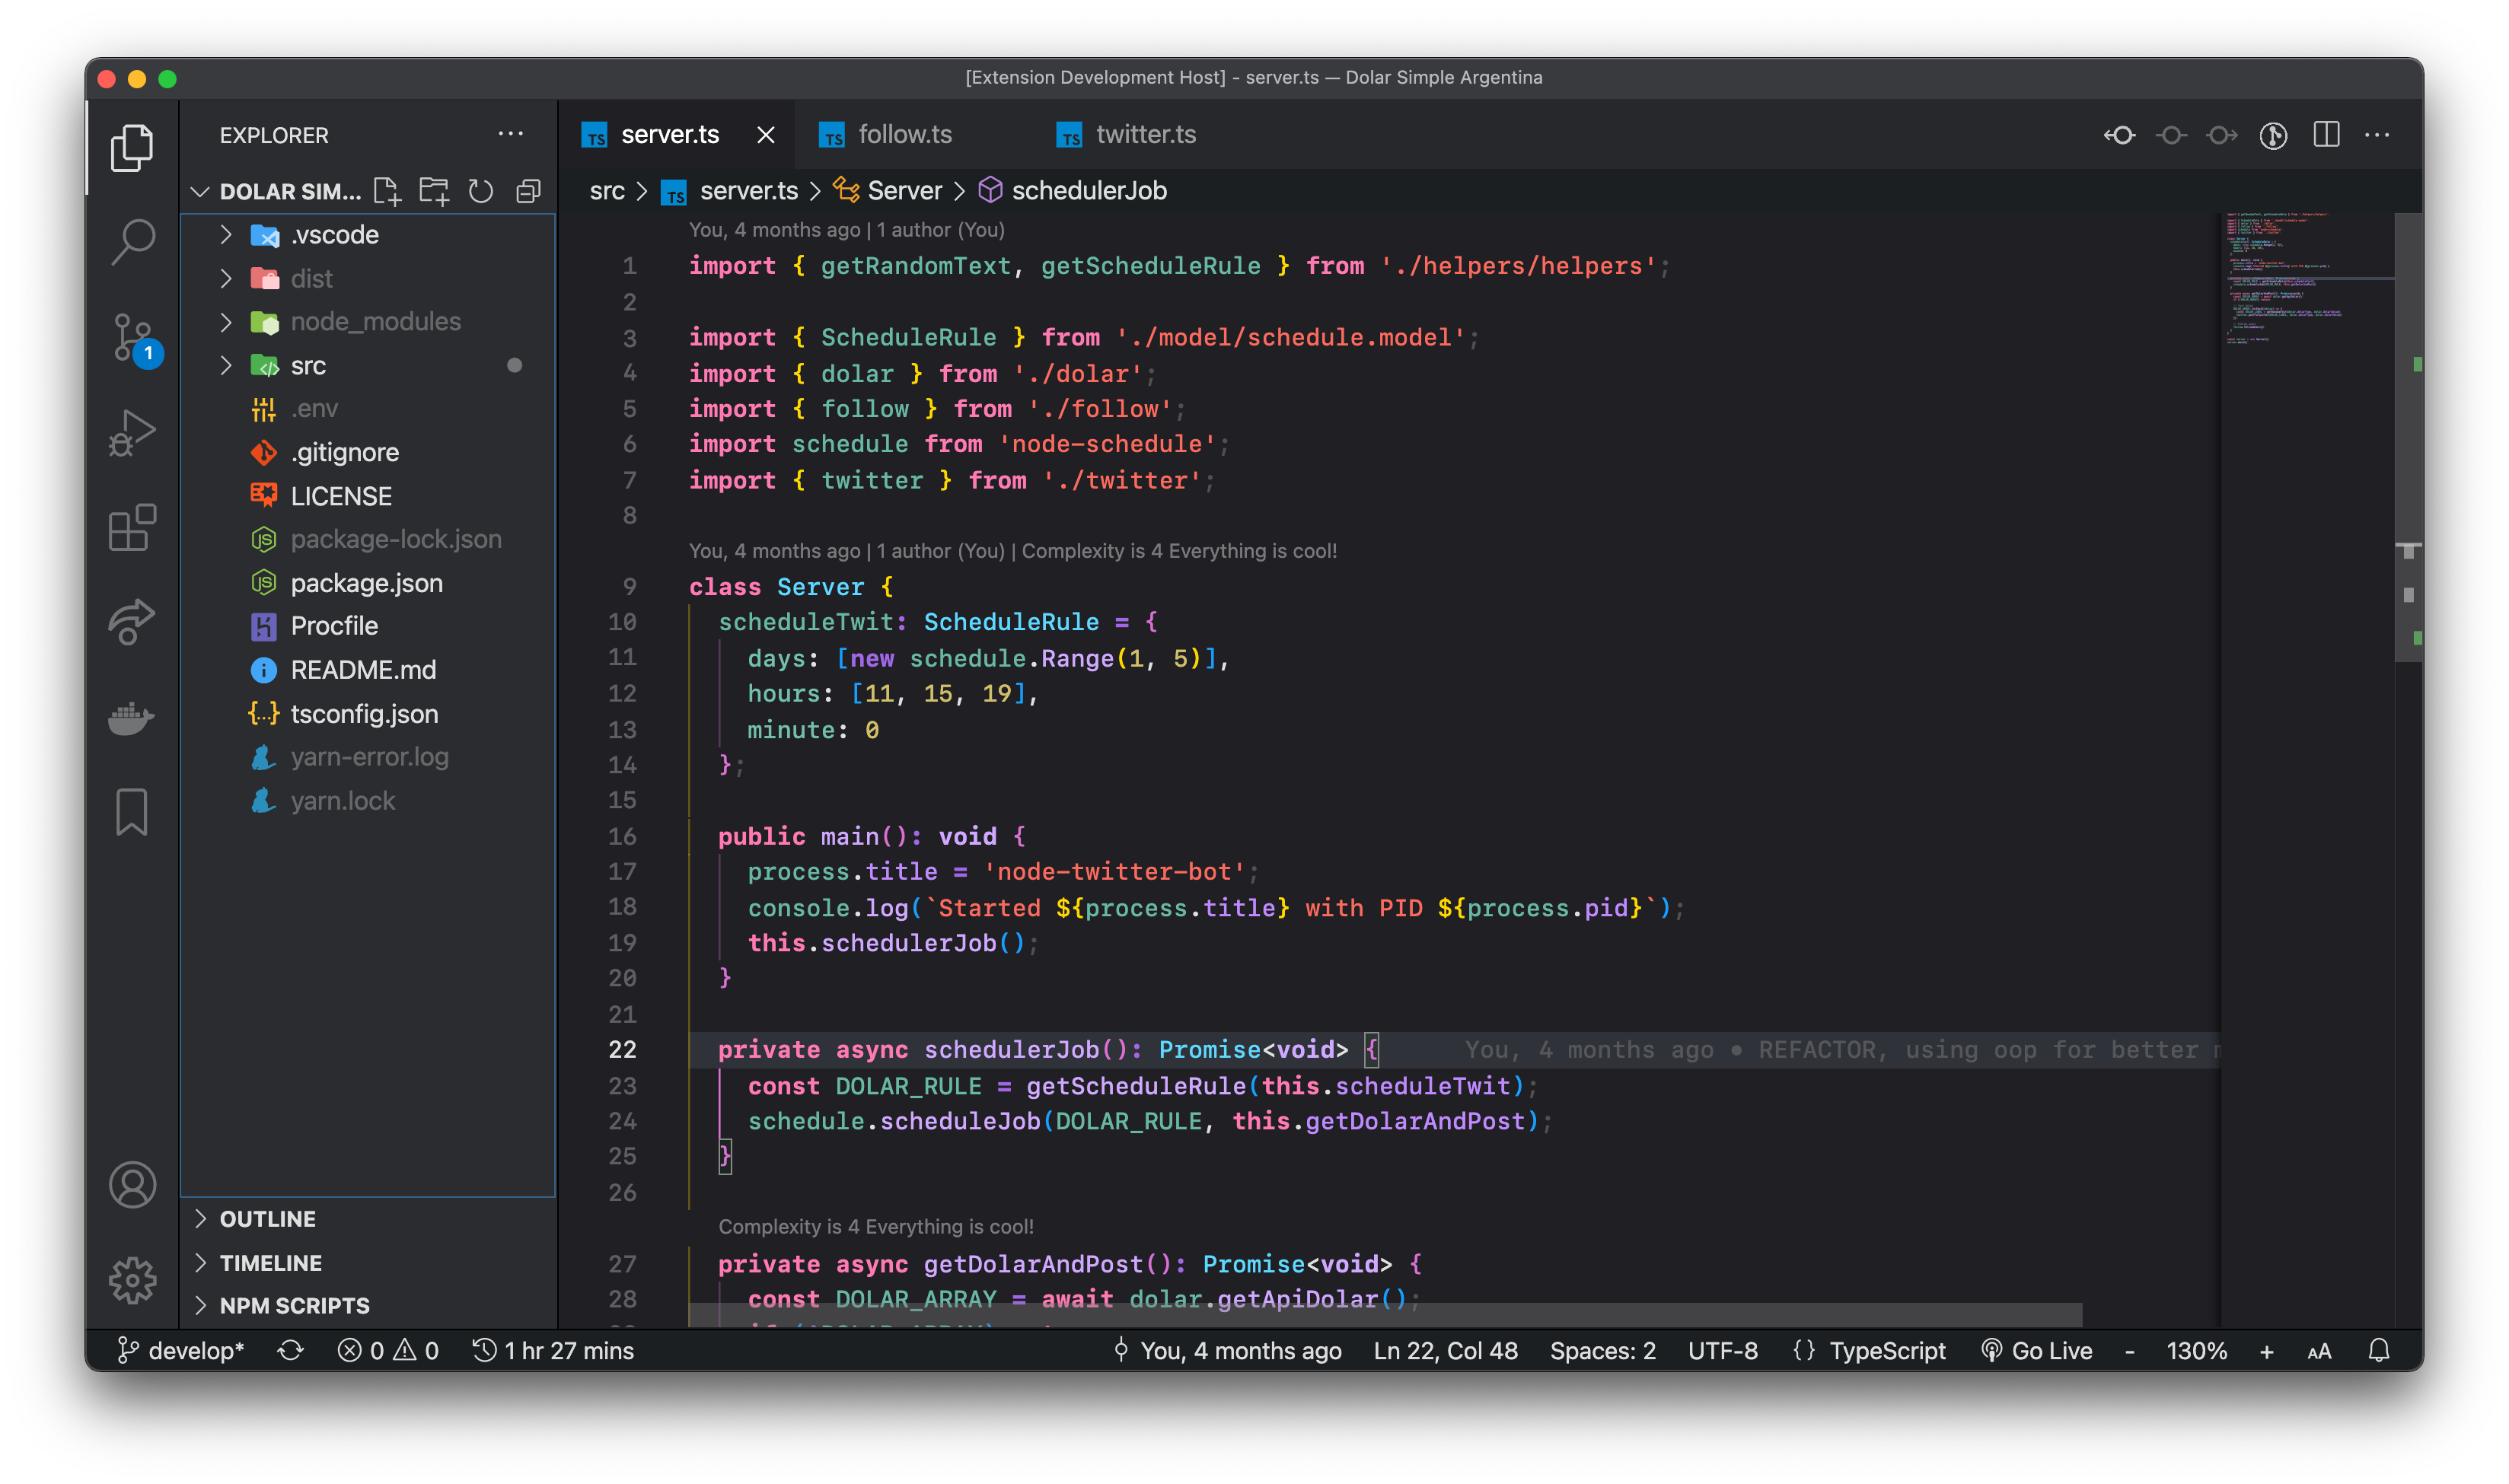The image size is (2509, 1484).
Task: Click the New File icon in explorer
Action: coord(386,191)
